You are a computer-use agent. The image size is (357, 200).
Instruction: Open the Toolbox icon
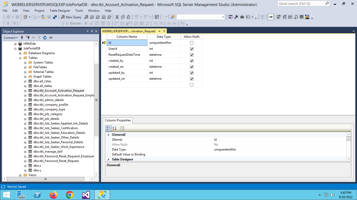pos(242,17)
